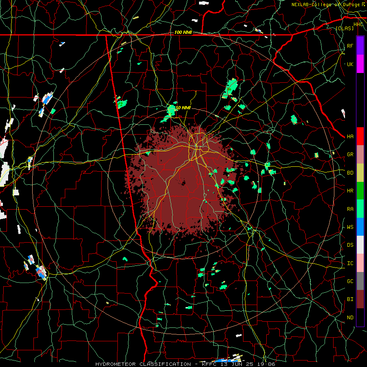Image resolution: width=367 pixels, height=367 pixels.
Task: Click the 'IC' legend label
Action: point(350,263)
